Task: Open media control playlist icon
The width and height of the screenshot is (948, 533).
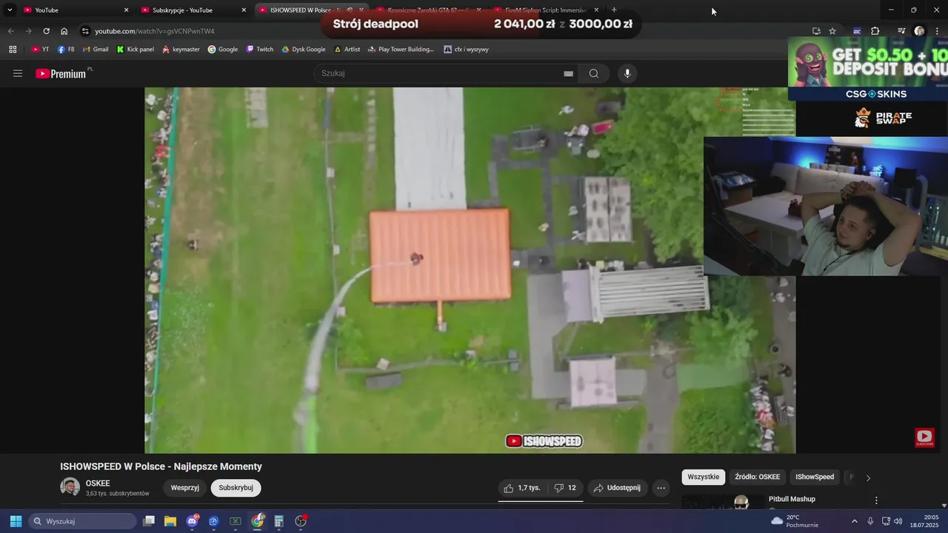Action: point(901,31)
